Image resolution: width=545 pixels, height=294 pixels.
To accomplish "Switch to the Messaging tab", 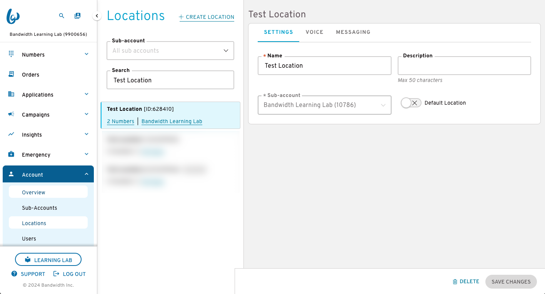I will click(353, 32).
